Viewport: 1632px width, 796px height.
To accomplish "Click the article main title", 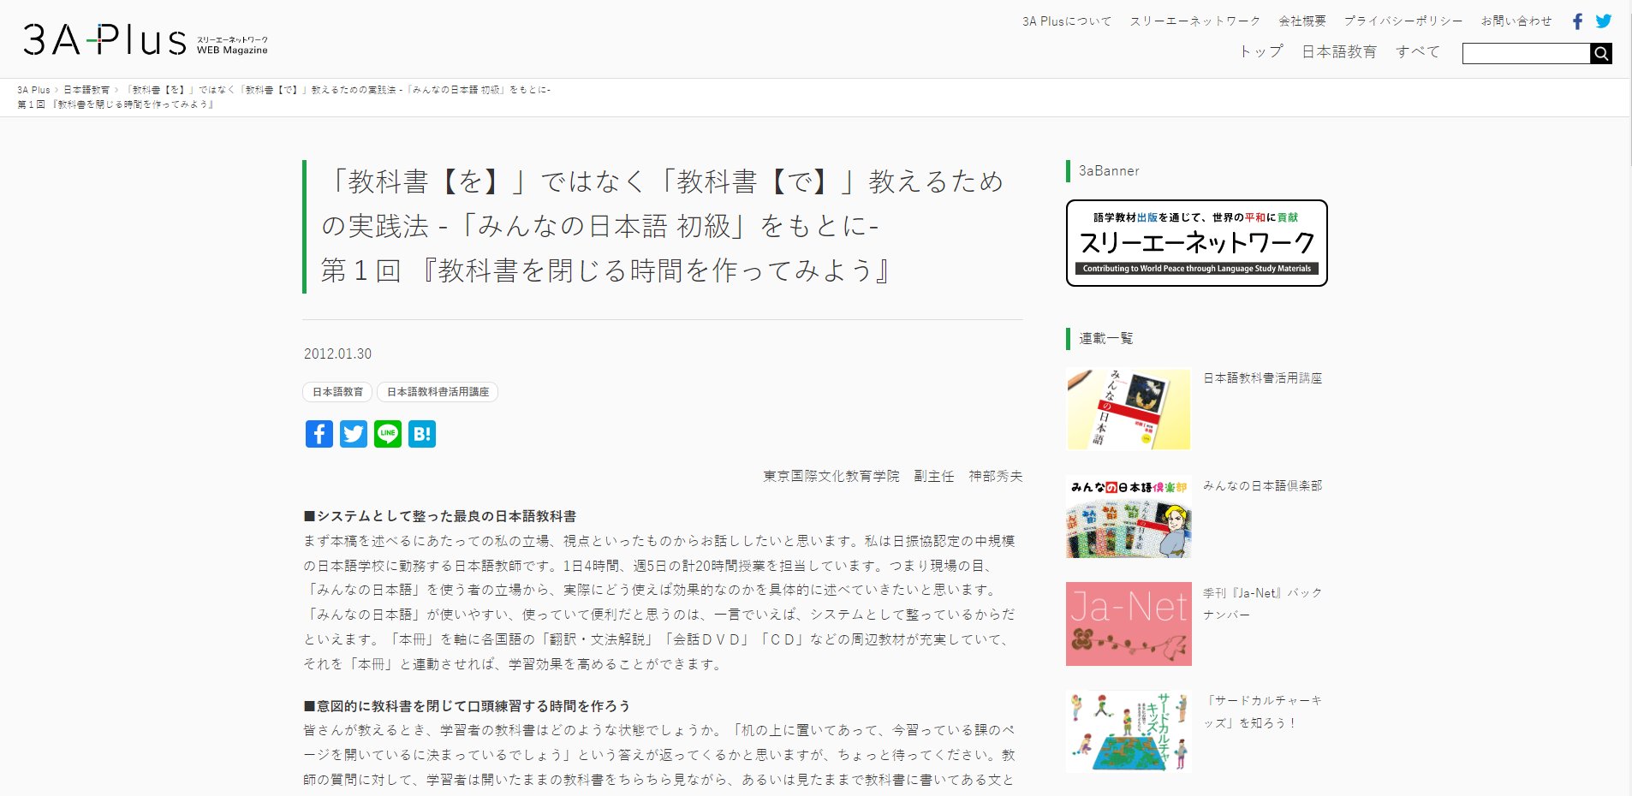I will [x=662, y=226].
